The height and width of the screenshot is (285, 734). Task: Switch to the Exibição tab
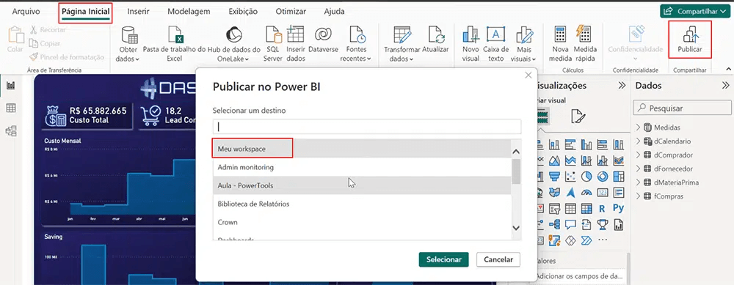[243, 11]
